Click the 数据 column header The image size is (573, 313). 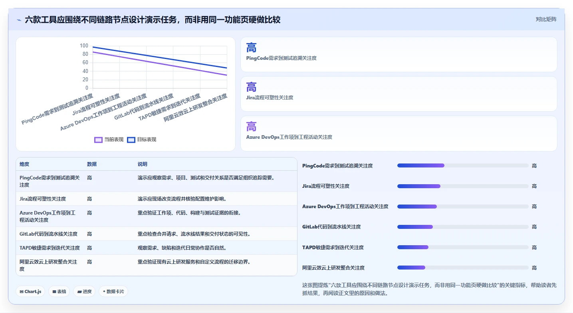(92, 164)
